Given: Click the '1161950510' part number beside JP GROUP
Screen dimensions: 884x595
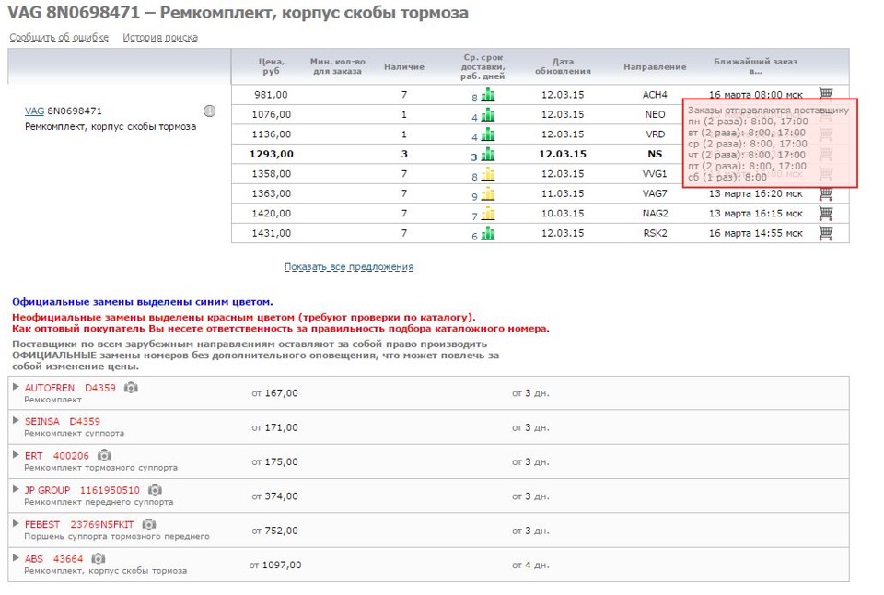Looking at the screenshot, I should click(110, 490).
